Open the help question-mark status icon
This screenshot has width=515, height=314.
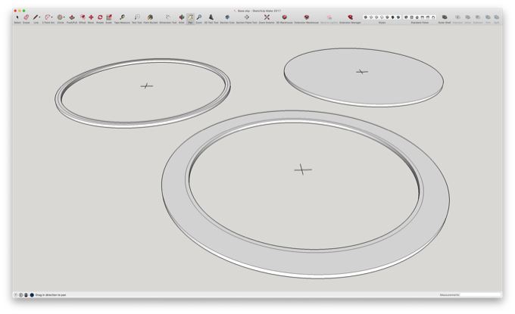[15, 295]
